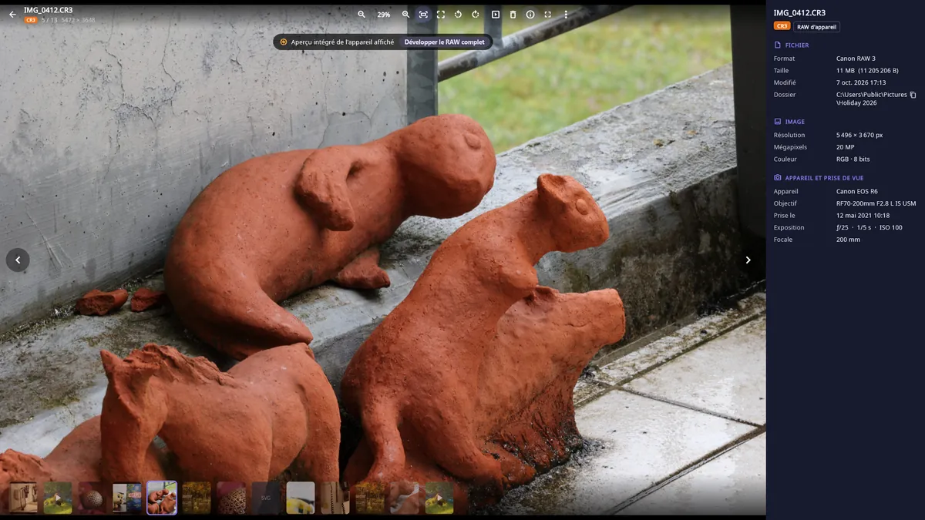Copy the folder path using the copy icon
Viewport: 925px width, 520px height.
pos(913,95)
